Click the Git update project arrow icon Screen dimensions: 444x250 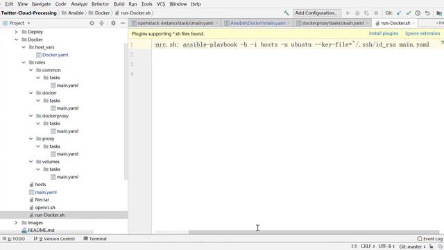tap(399, 13)
